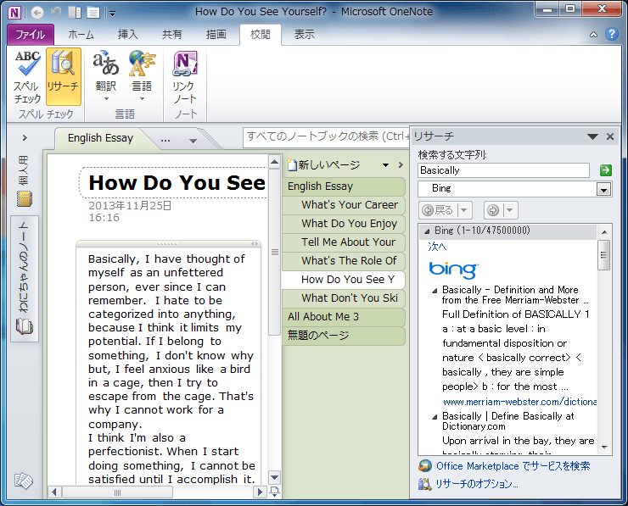Minimize the ribbon with the caret icon
The height and width of the screenshot is (506, 628).
593,35
